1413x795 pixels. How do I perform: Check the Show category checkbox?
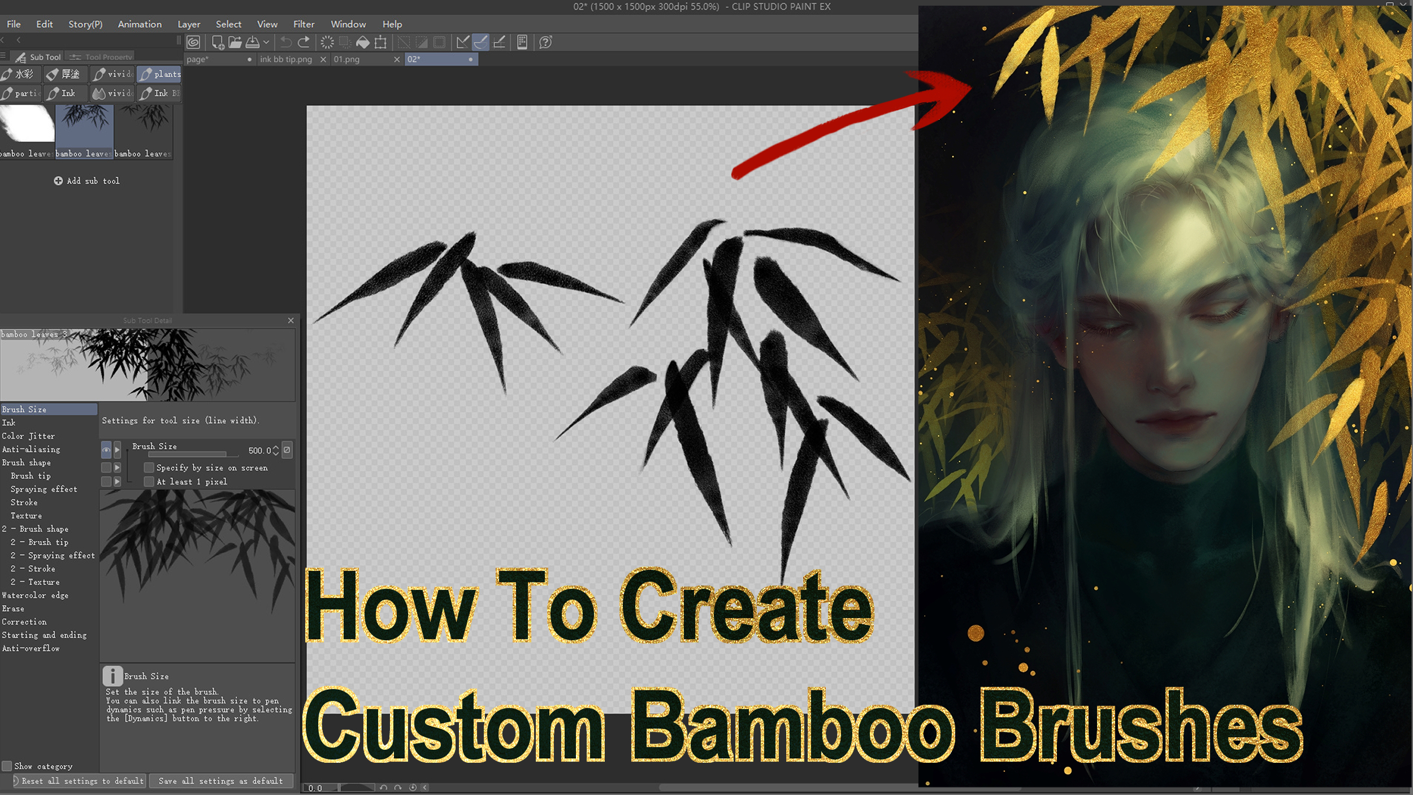(x=7, y=766)
